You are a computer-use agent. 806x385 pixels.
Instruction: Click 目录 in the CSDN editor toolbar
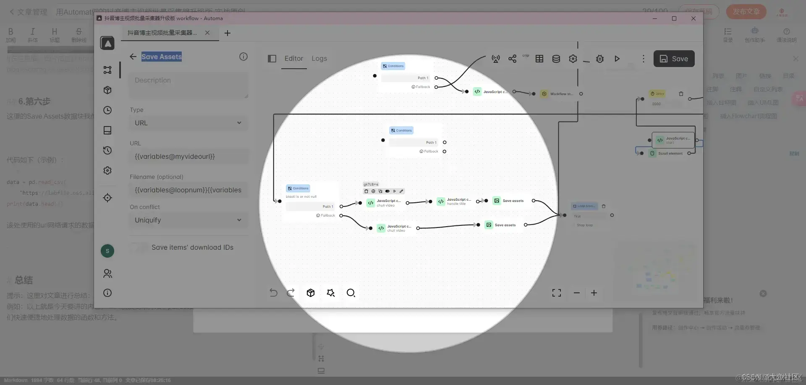728,35
